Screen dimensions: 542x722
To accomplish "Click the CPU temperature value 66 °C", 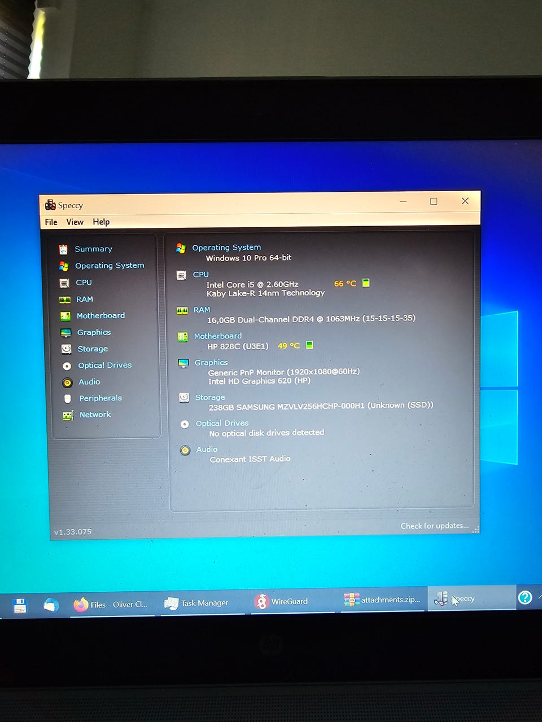I will pyautogui.click(x=345, y=283).
